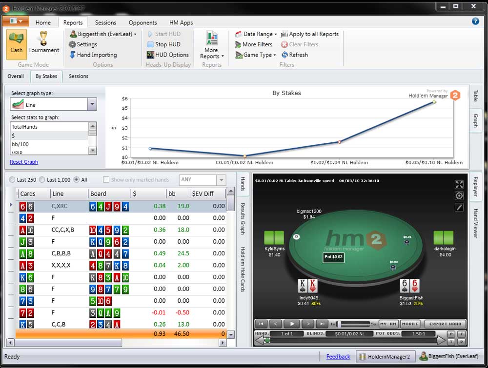
Task: Select Last 1,000 hands radio
Action: [42, 180]
